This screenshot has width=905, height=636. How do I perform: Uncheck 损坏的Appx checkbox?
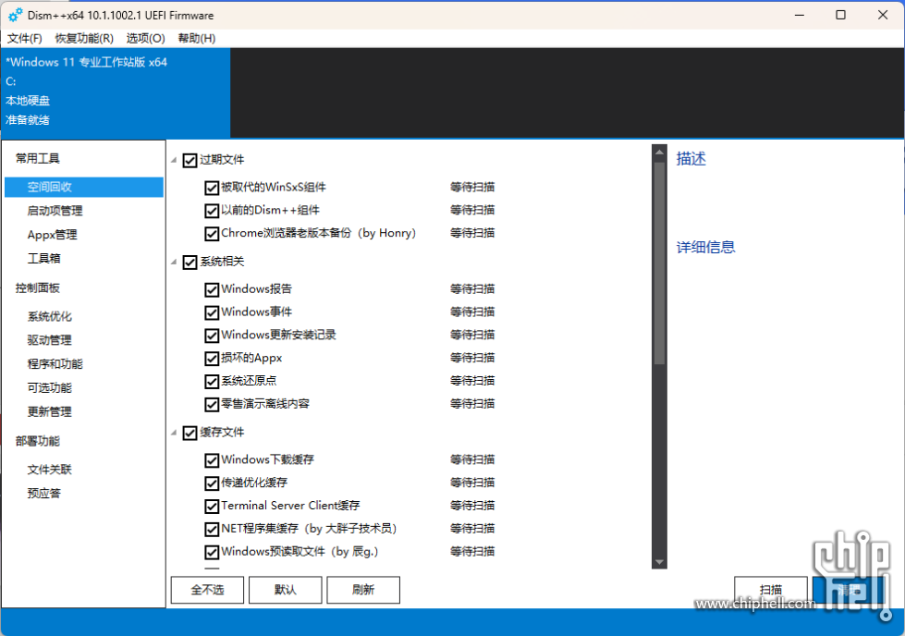[212, 359]
